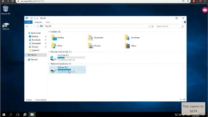Open the Software desktop shortcut
This screenshot has height=117, width=208.
pyautogui.click(x=6, y=26)
